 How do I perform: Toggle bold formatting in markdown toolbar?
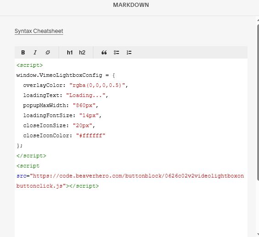[23, 53]
